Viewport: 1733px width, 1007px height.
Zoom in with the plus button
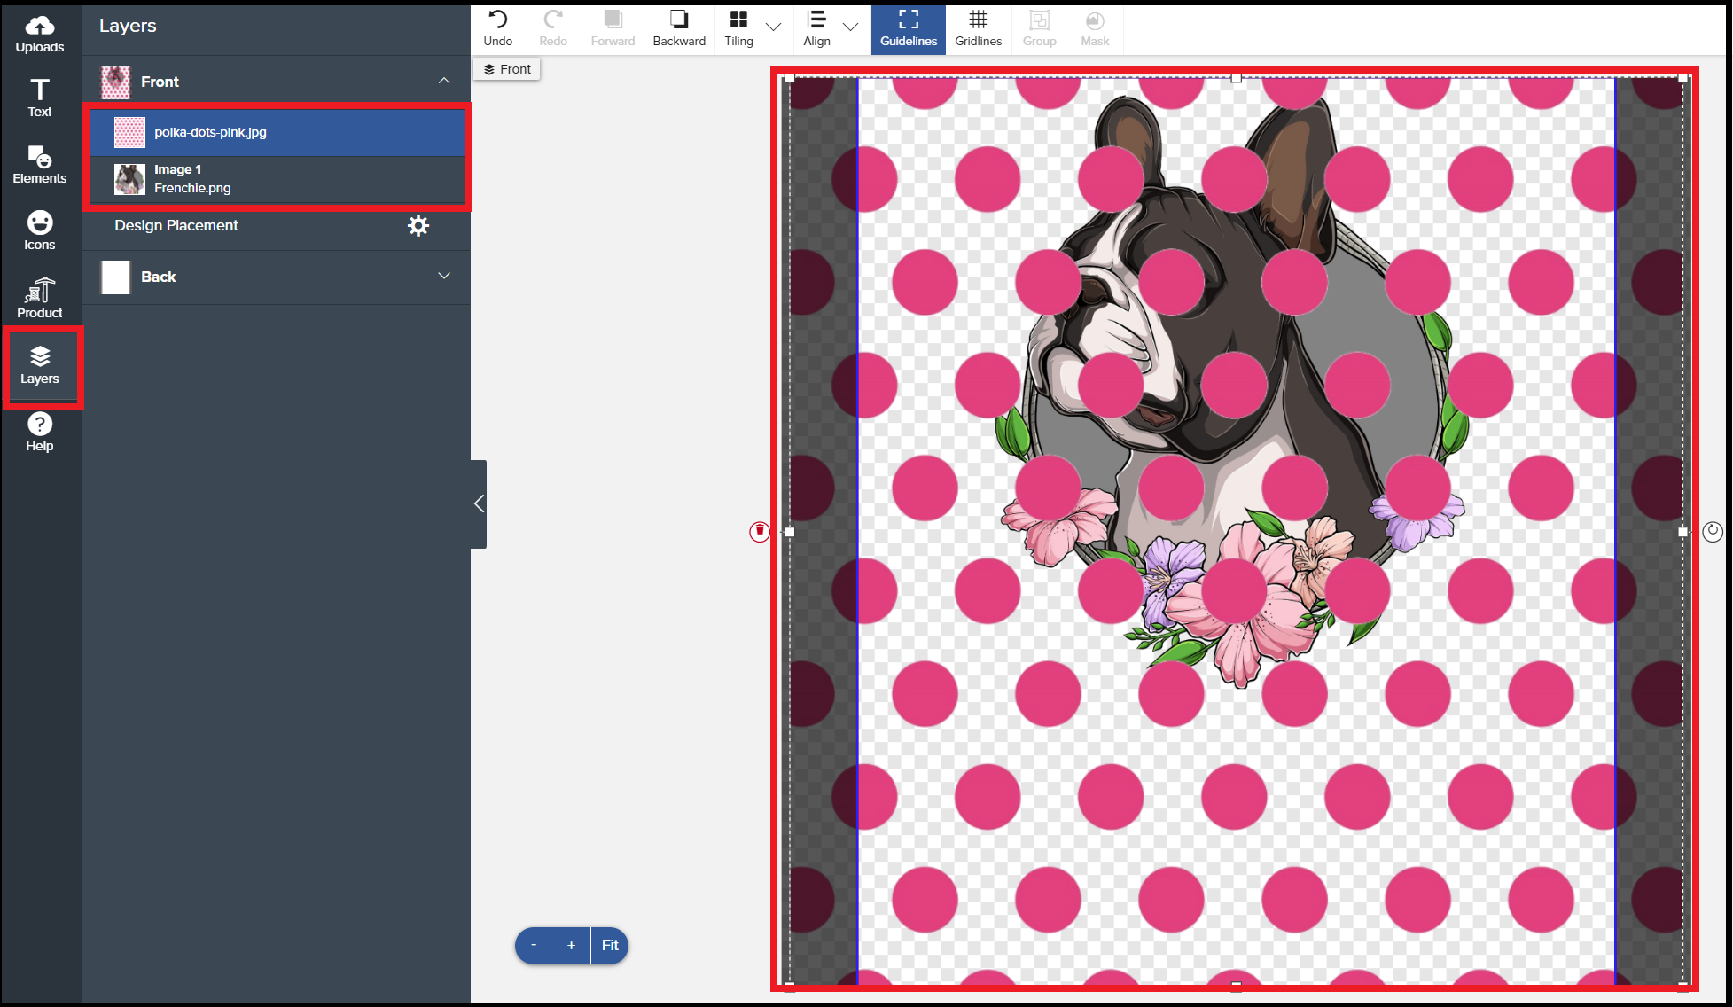coord(572,945)
